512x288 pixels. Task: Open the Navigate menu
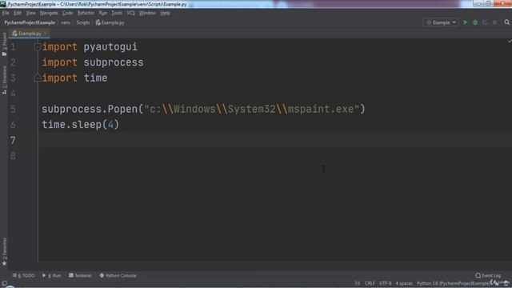click(49, 13)
